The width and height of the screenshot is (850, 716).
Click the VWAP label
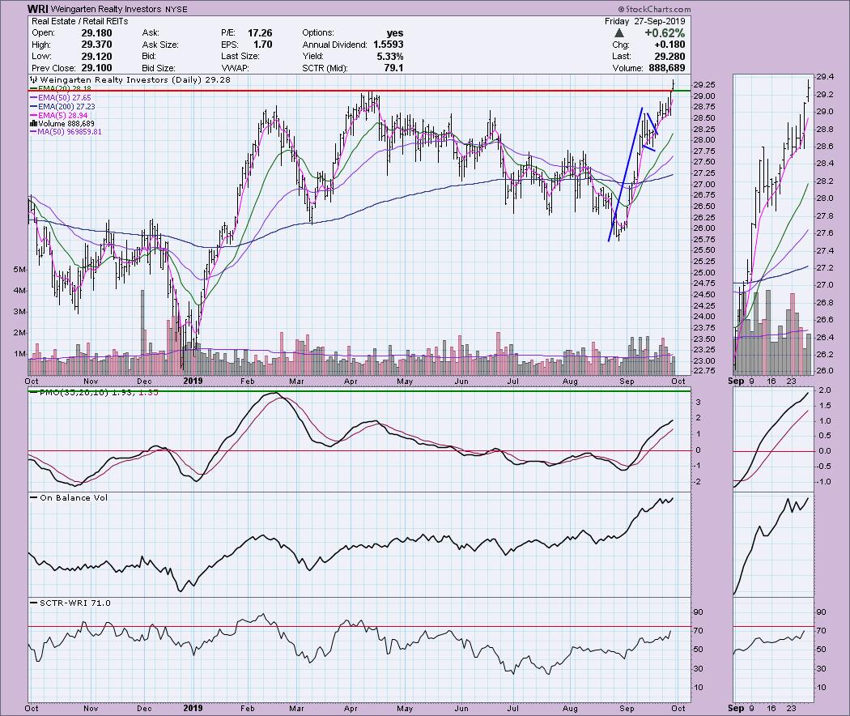[x=235, y=68]
